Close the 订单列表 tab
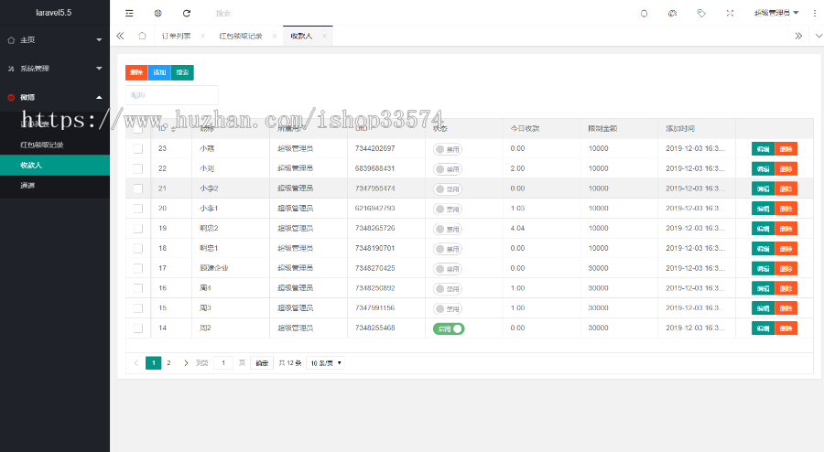 (203, 36)
